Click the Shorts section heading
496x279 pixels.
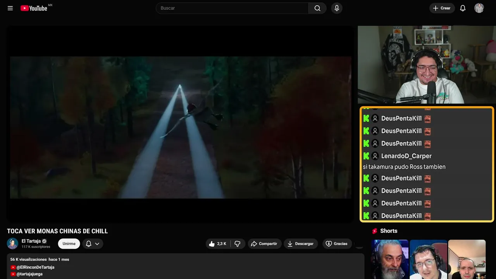[389, 231]
